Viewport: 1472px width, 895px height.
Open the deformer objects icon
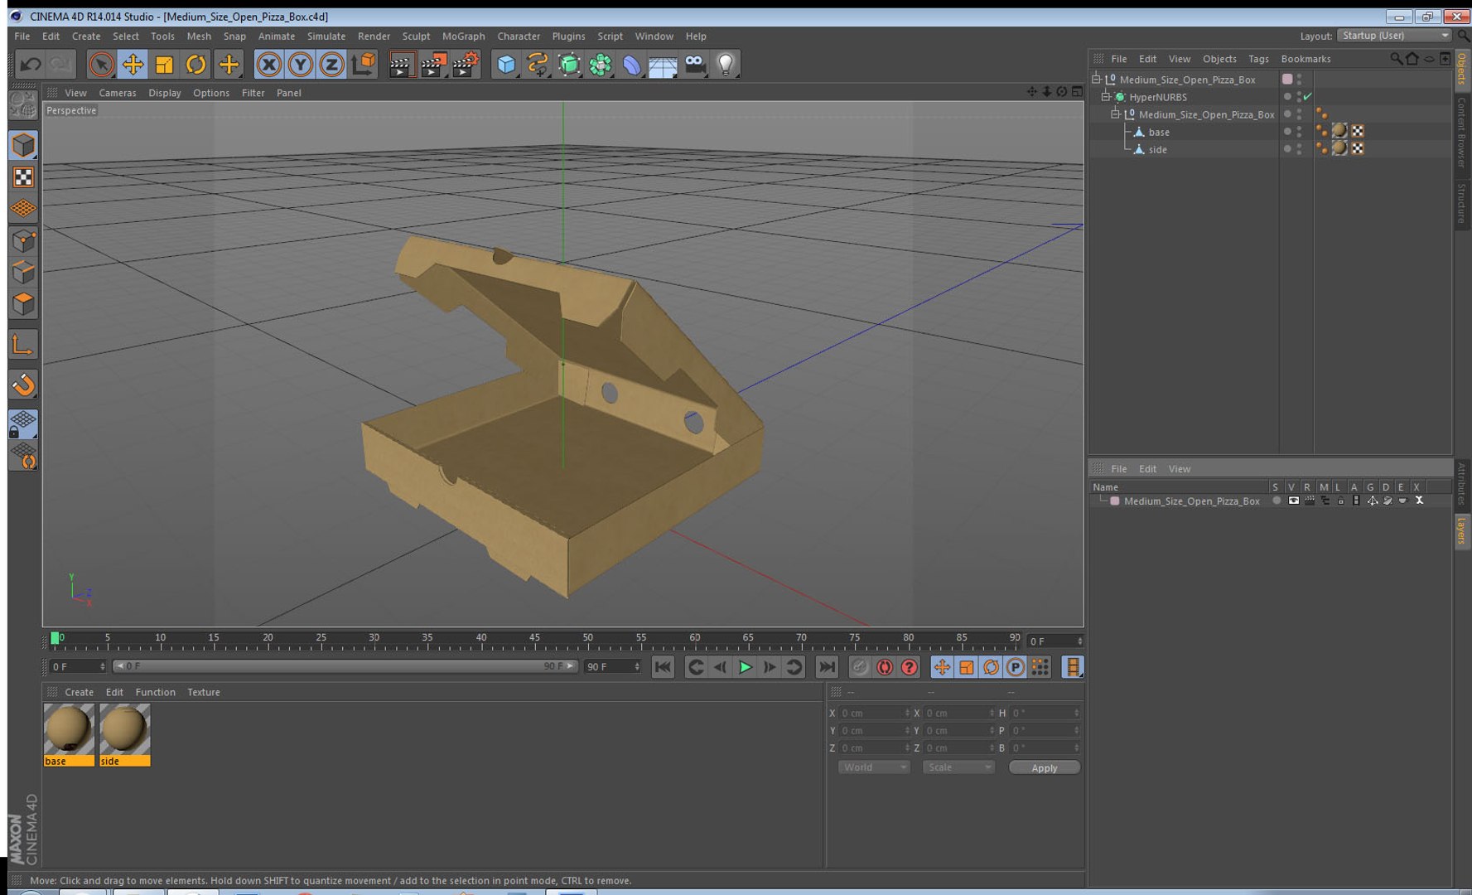[632, 64]
